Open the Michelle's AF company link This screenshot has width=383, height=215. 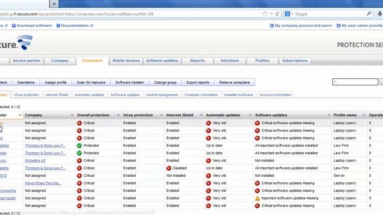click(x=35, y=161)
